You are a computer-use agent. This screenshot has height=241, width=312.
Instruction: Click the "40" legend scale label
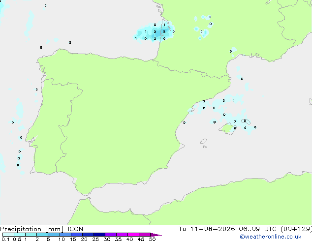click(x=129, y=239)
